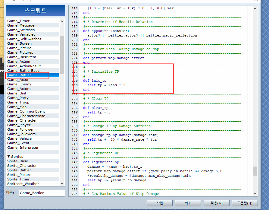Screen dimensions: 269x210
Task: Select Game_CharacterBase script
Action: [33, 116]
